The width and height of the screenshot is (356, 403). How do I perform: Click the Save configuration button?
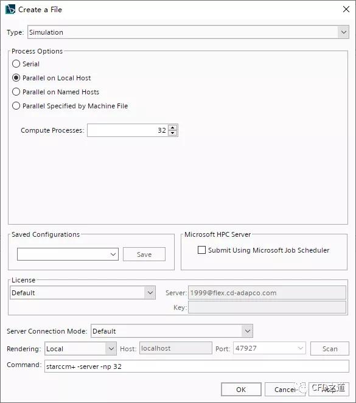[x=144, y=254]
